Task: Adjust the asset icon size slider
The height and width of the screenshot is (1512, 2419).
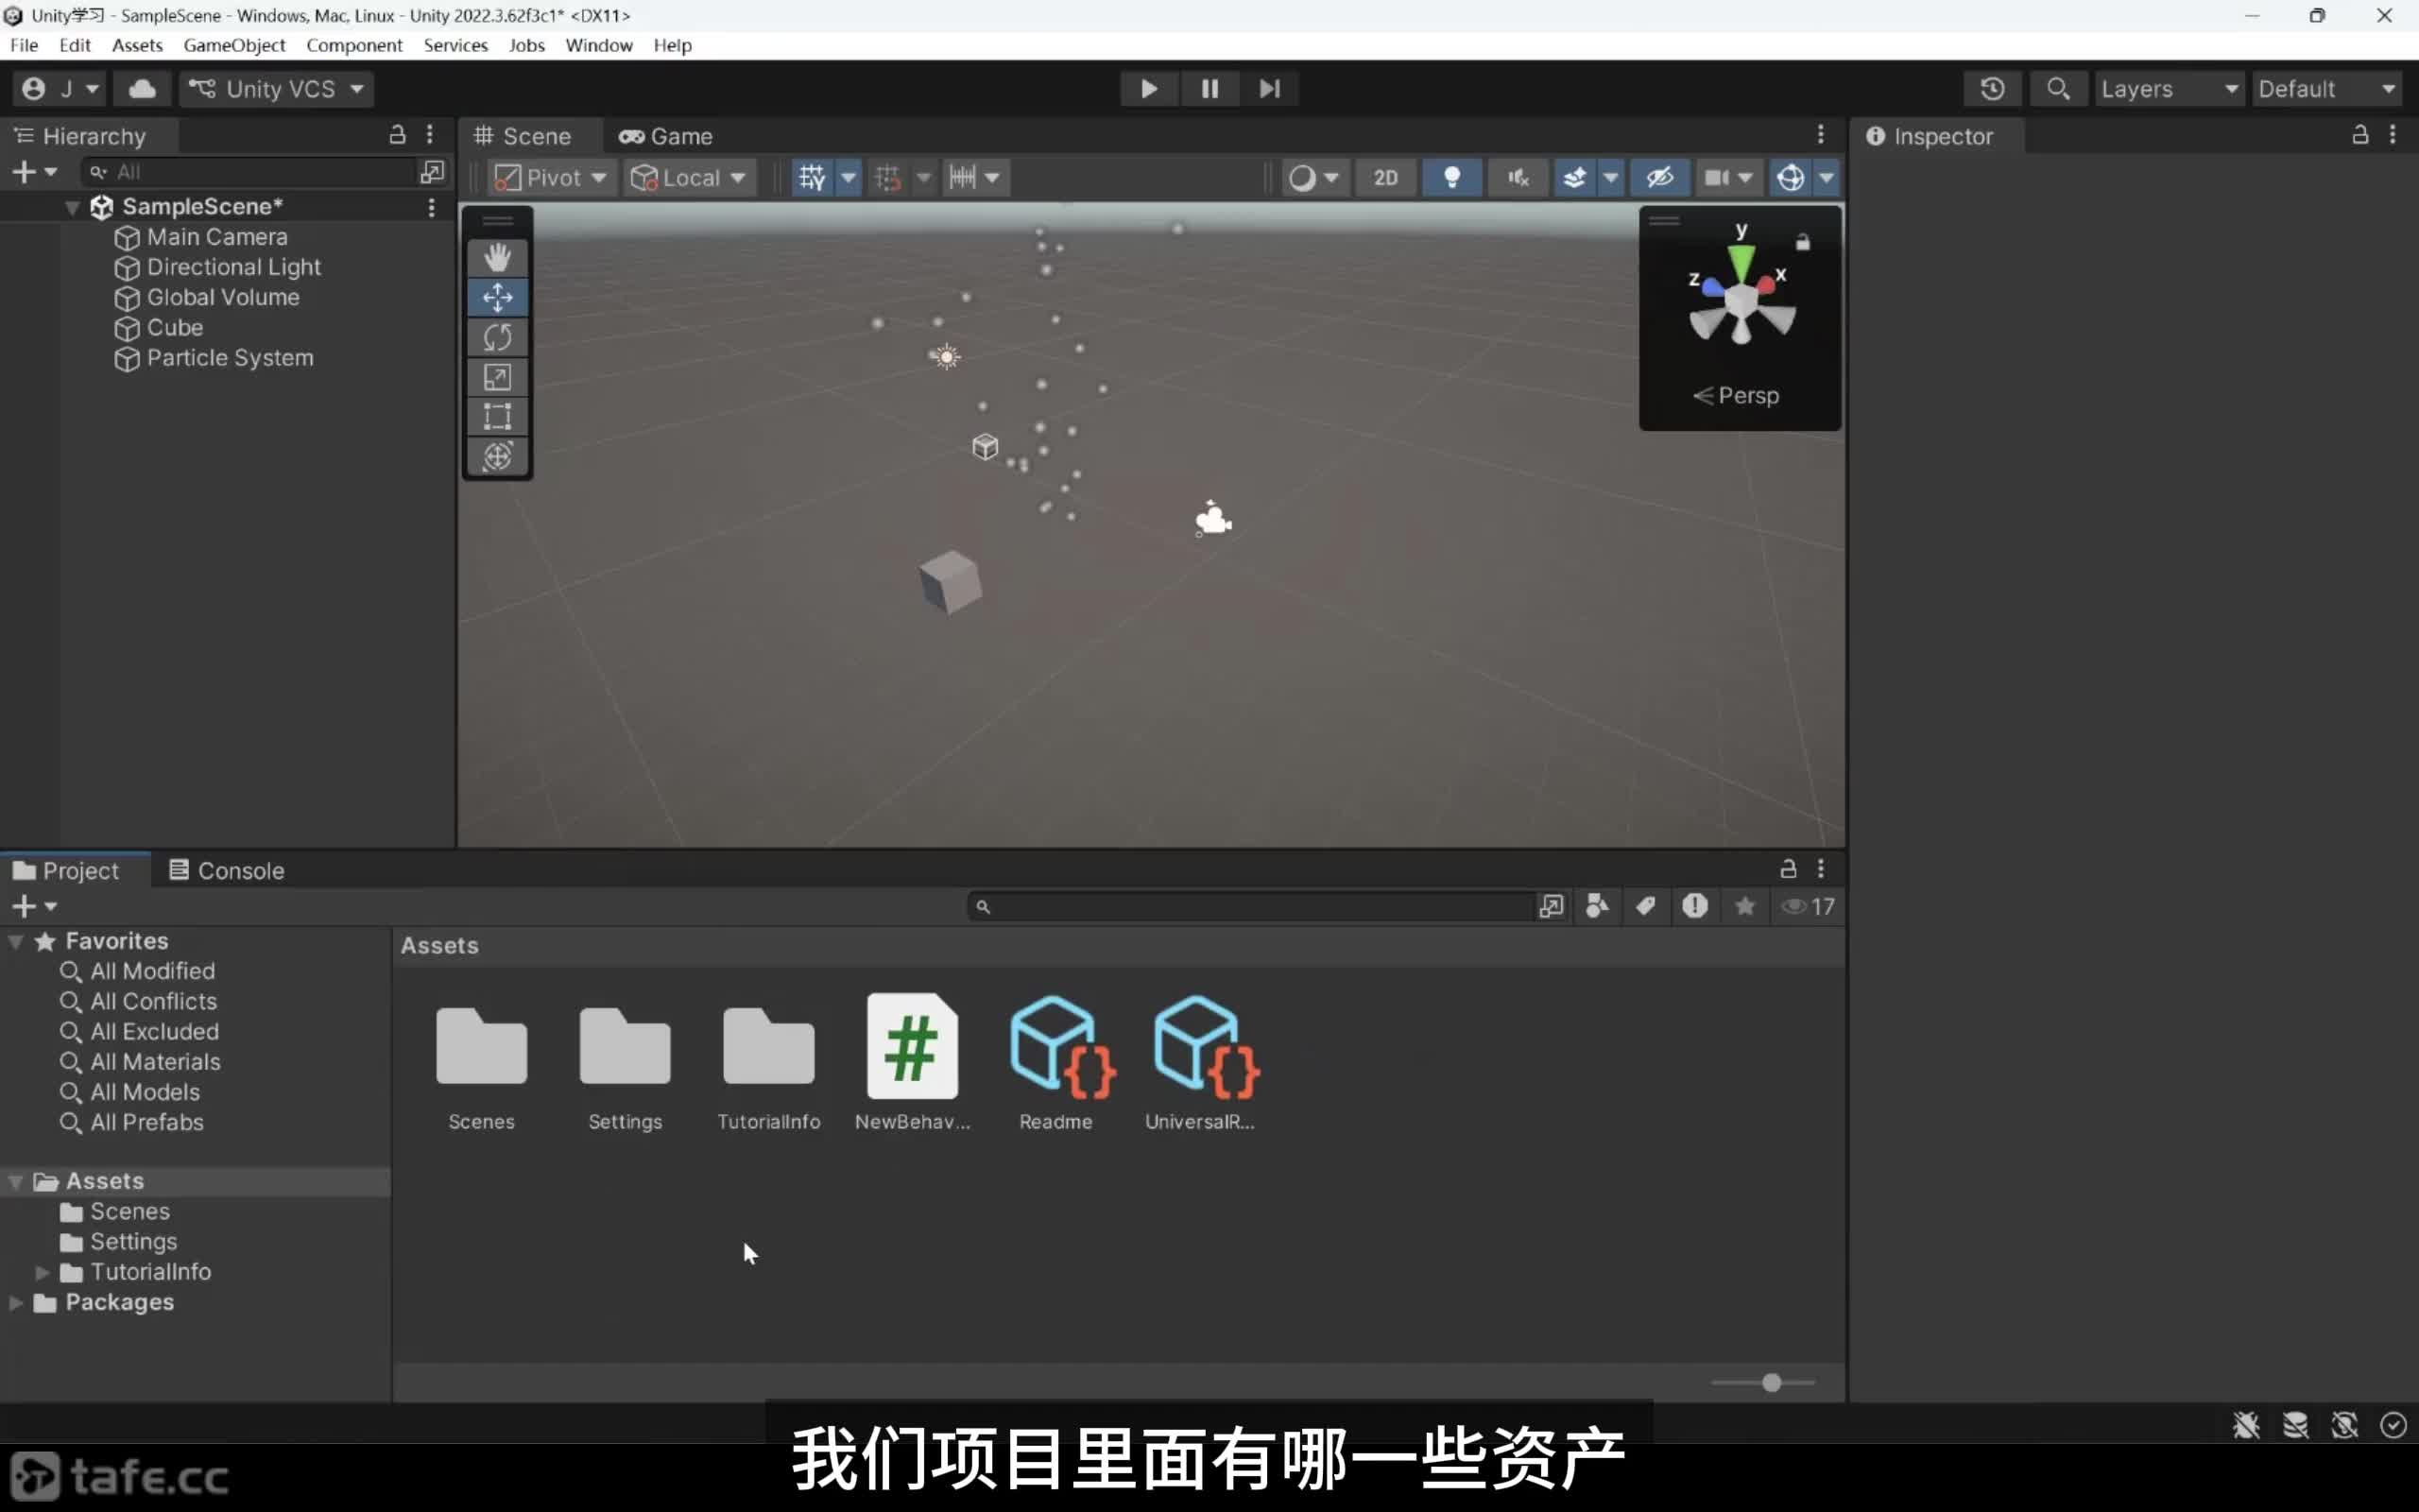Action: click(1770, 1382)
